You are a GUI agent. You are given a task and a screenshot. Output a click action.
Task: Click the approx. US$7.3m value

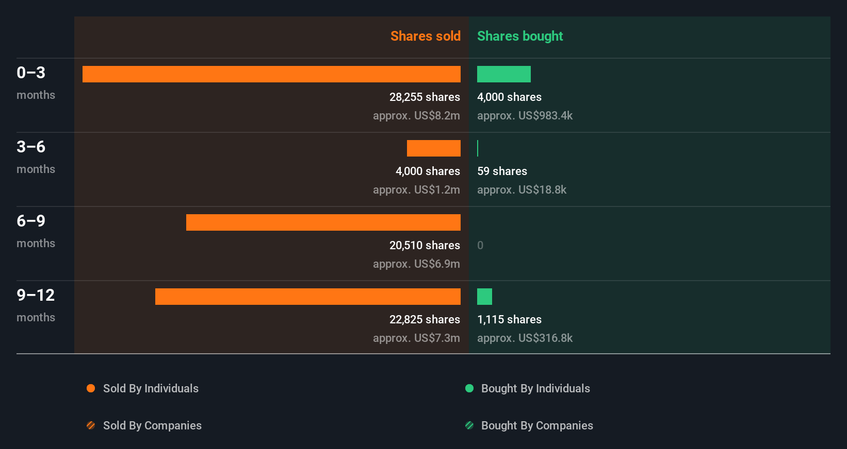pos(416,338)
